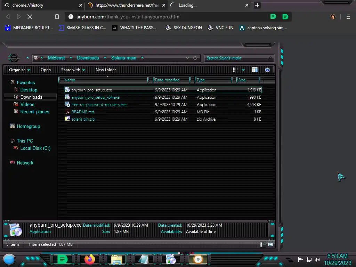Select free-rar-password-recovery.exe file

pos(163,105)
